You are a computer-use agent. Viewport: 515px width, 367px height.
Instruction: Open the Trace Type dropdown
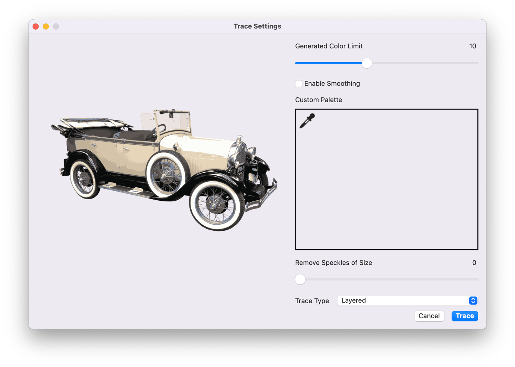(407, 300)
